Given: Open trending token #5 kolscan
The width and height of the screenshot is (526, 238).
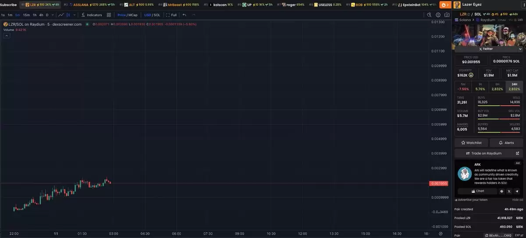Looking at the screenshot, I should (218, 4).
